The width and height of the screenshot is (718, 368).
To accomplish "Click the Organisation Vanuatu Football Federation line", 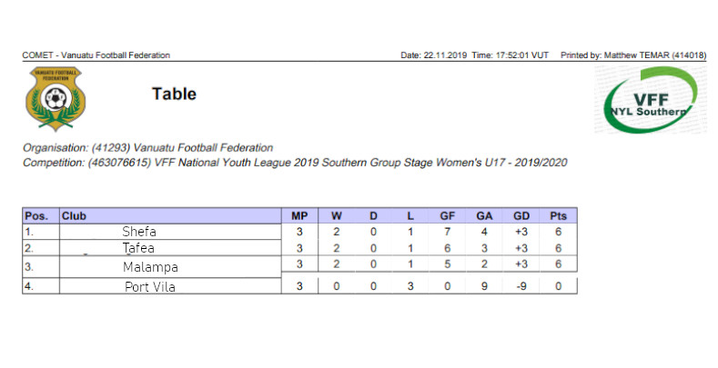I will pos(148,148).
